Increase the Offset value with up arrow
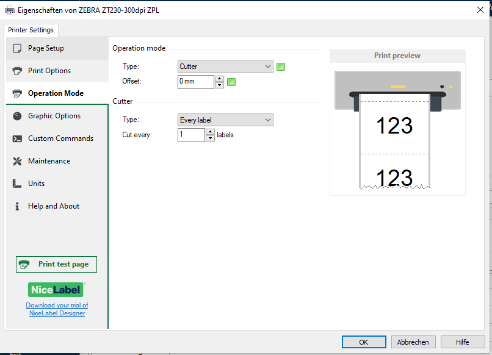Viewport: 492px width, 355px height. 220,79
